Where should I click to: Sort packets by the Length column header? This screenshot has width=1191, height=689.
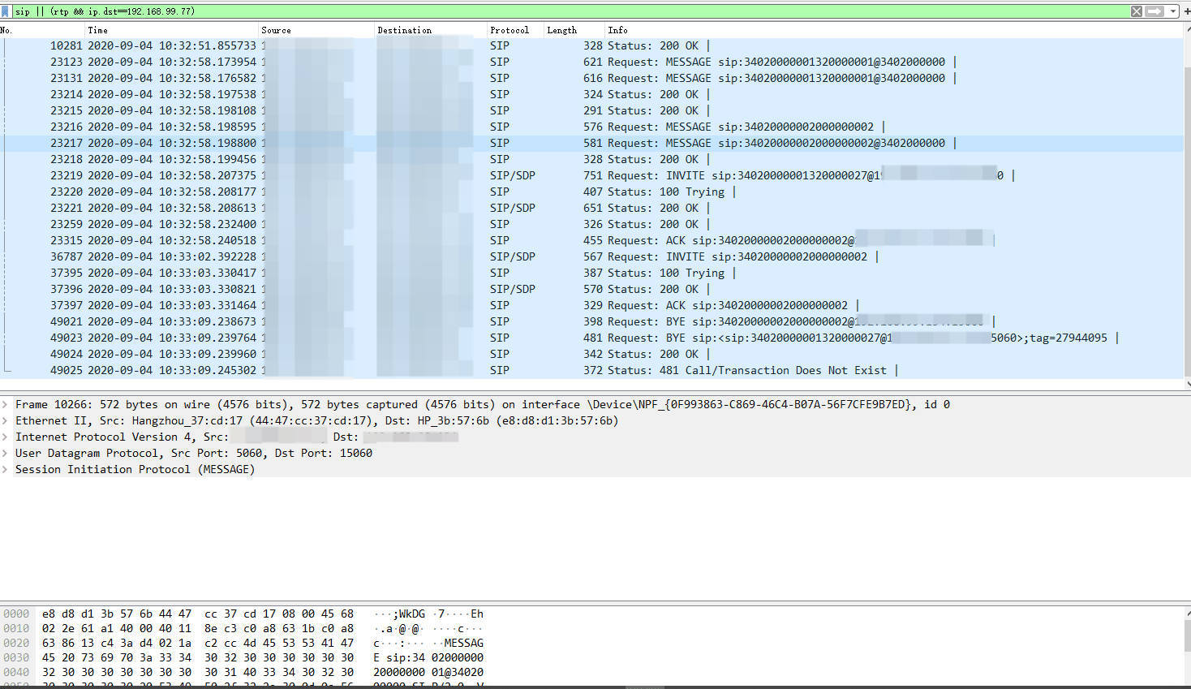[x=574, y=30]
